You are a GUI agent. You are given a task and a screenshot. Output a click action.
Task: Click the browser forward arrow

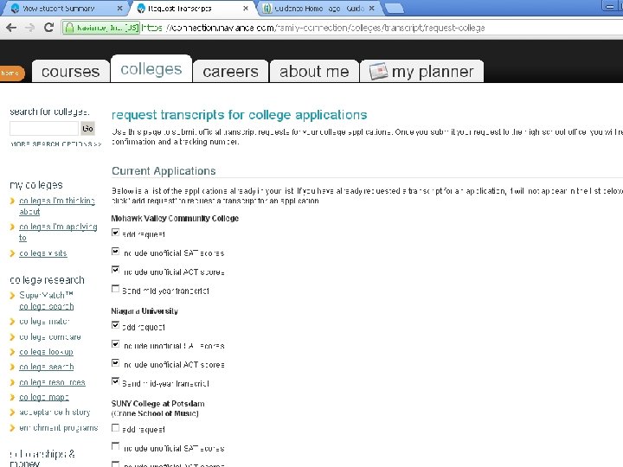pos(29,28)
